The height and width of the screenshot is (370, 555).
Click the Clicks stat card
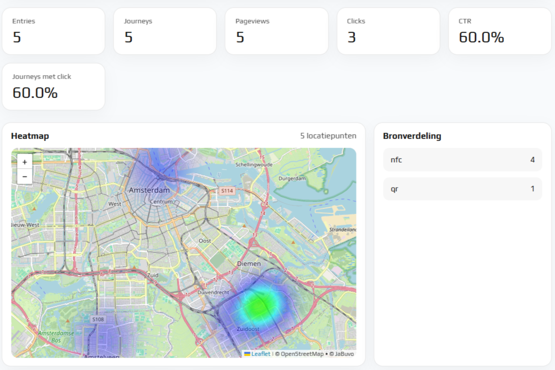tap(388, 31)
